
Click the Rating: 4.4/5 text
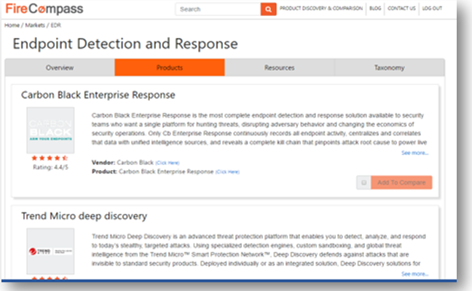coord(50,167)
